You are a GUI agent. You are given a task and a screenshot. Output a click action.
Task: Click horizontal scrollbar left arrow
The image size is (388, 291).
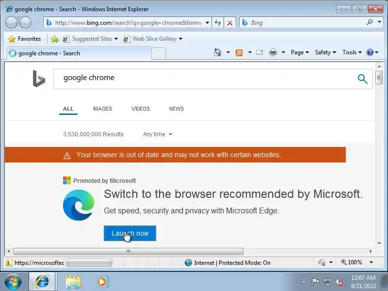[9, 251]
